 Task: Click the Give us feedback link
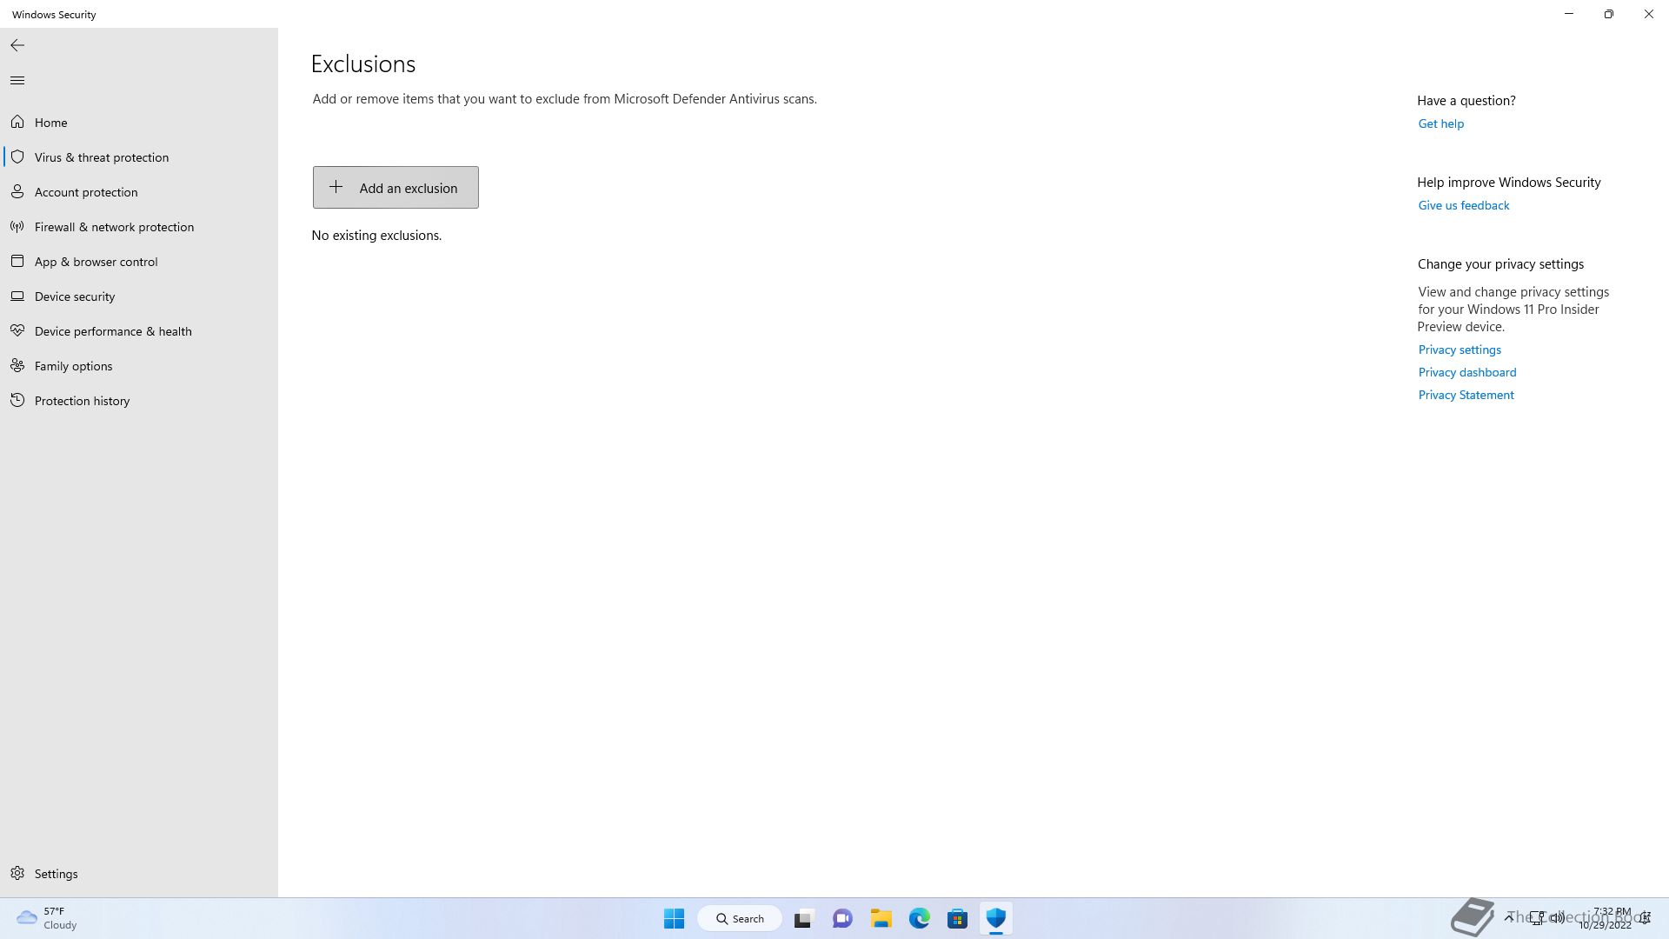[1463, 205]
